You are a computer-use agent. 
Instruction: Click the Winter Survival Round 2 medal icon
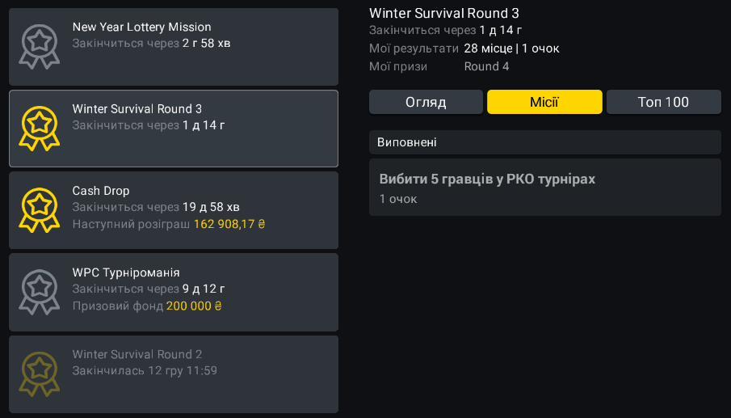(40, 374)
